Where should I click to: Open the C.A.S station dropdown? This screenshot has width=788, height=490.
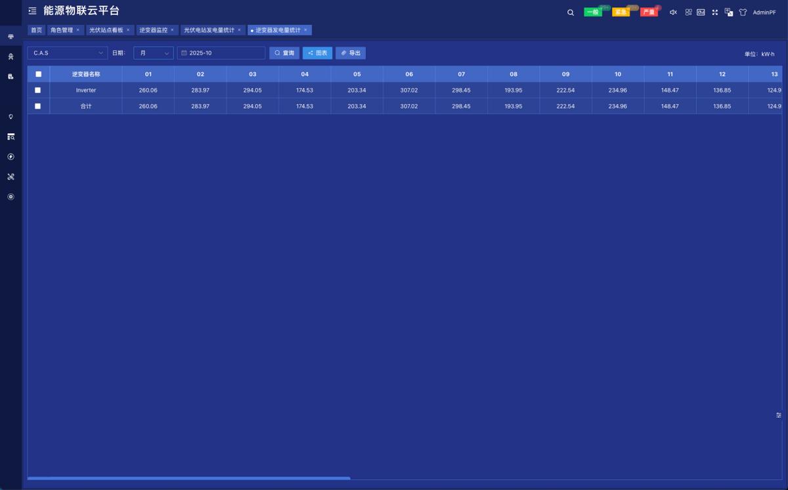point(68,52)
